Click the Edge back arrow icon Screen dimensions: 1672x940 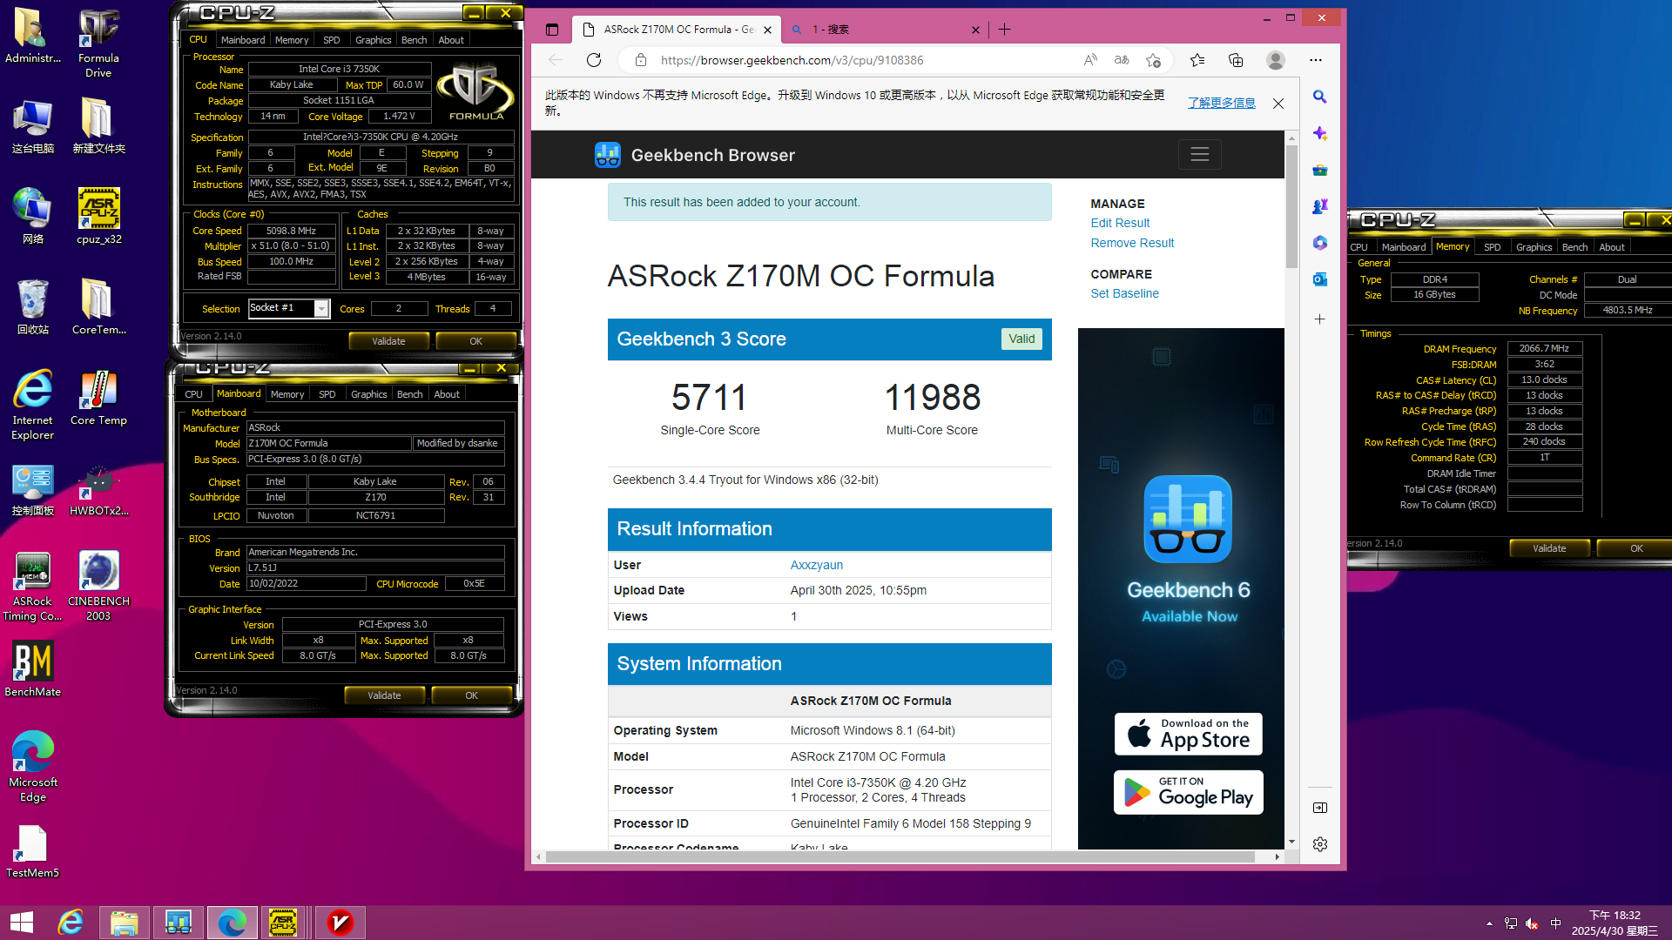556,60
